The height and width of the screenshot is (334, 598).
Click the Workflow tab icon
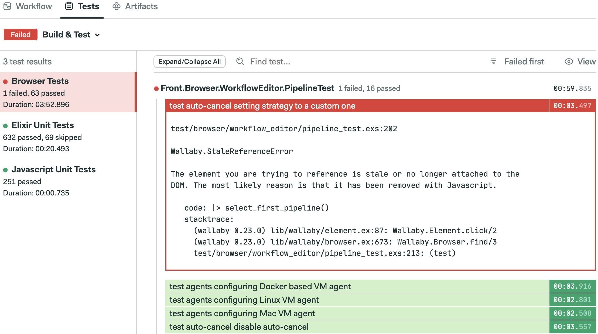coord(7,6)
